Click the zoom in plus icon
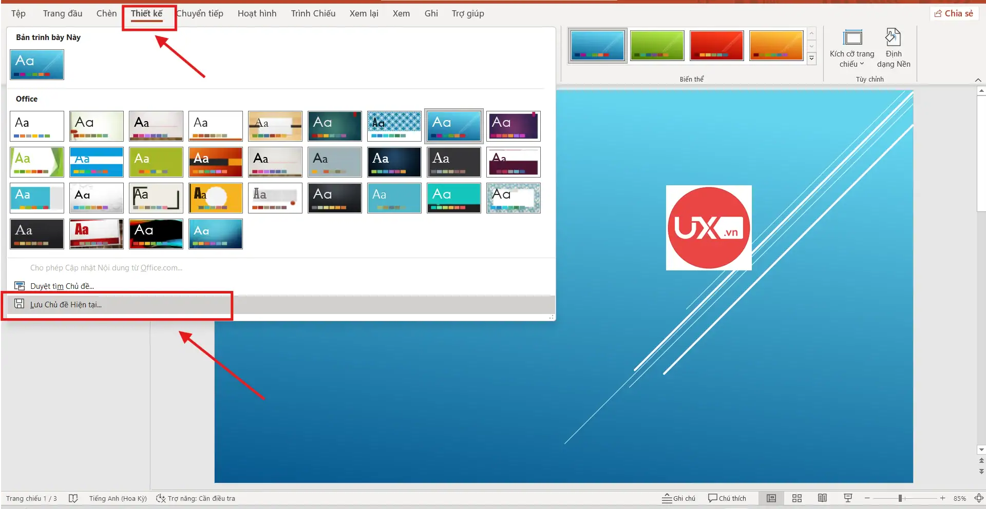Image resolution: width=986 pixels, height=509 pixels. tap(942, 498)
